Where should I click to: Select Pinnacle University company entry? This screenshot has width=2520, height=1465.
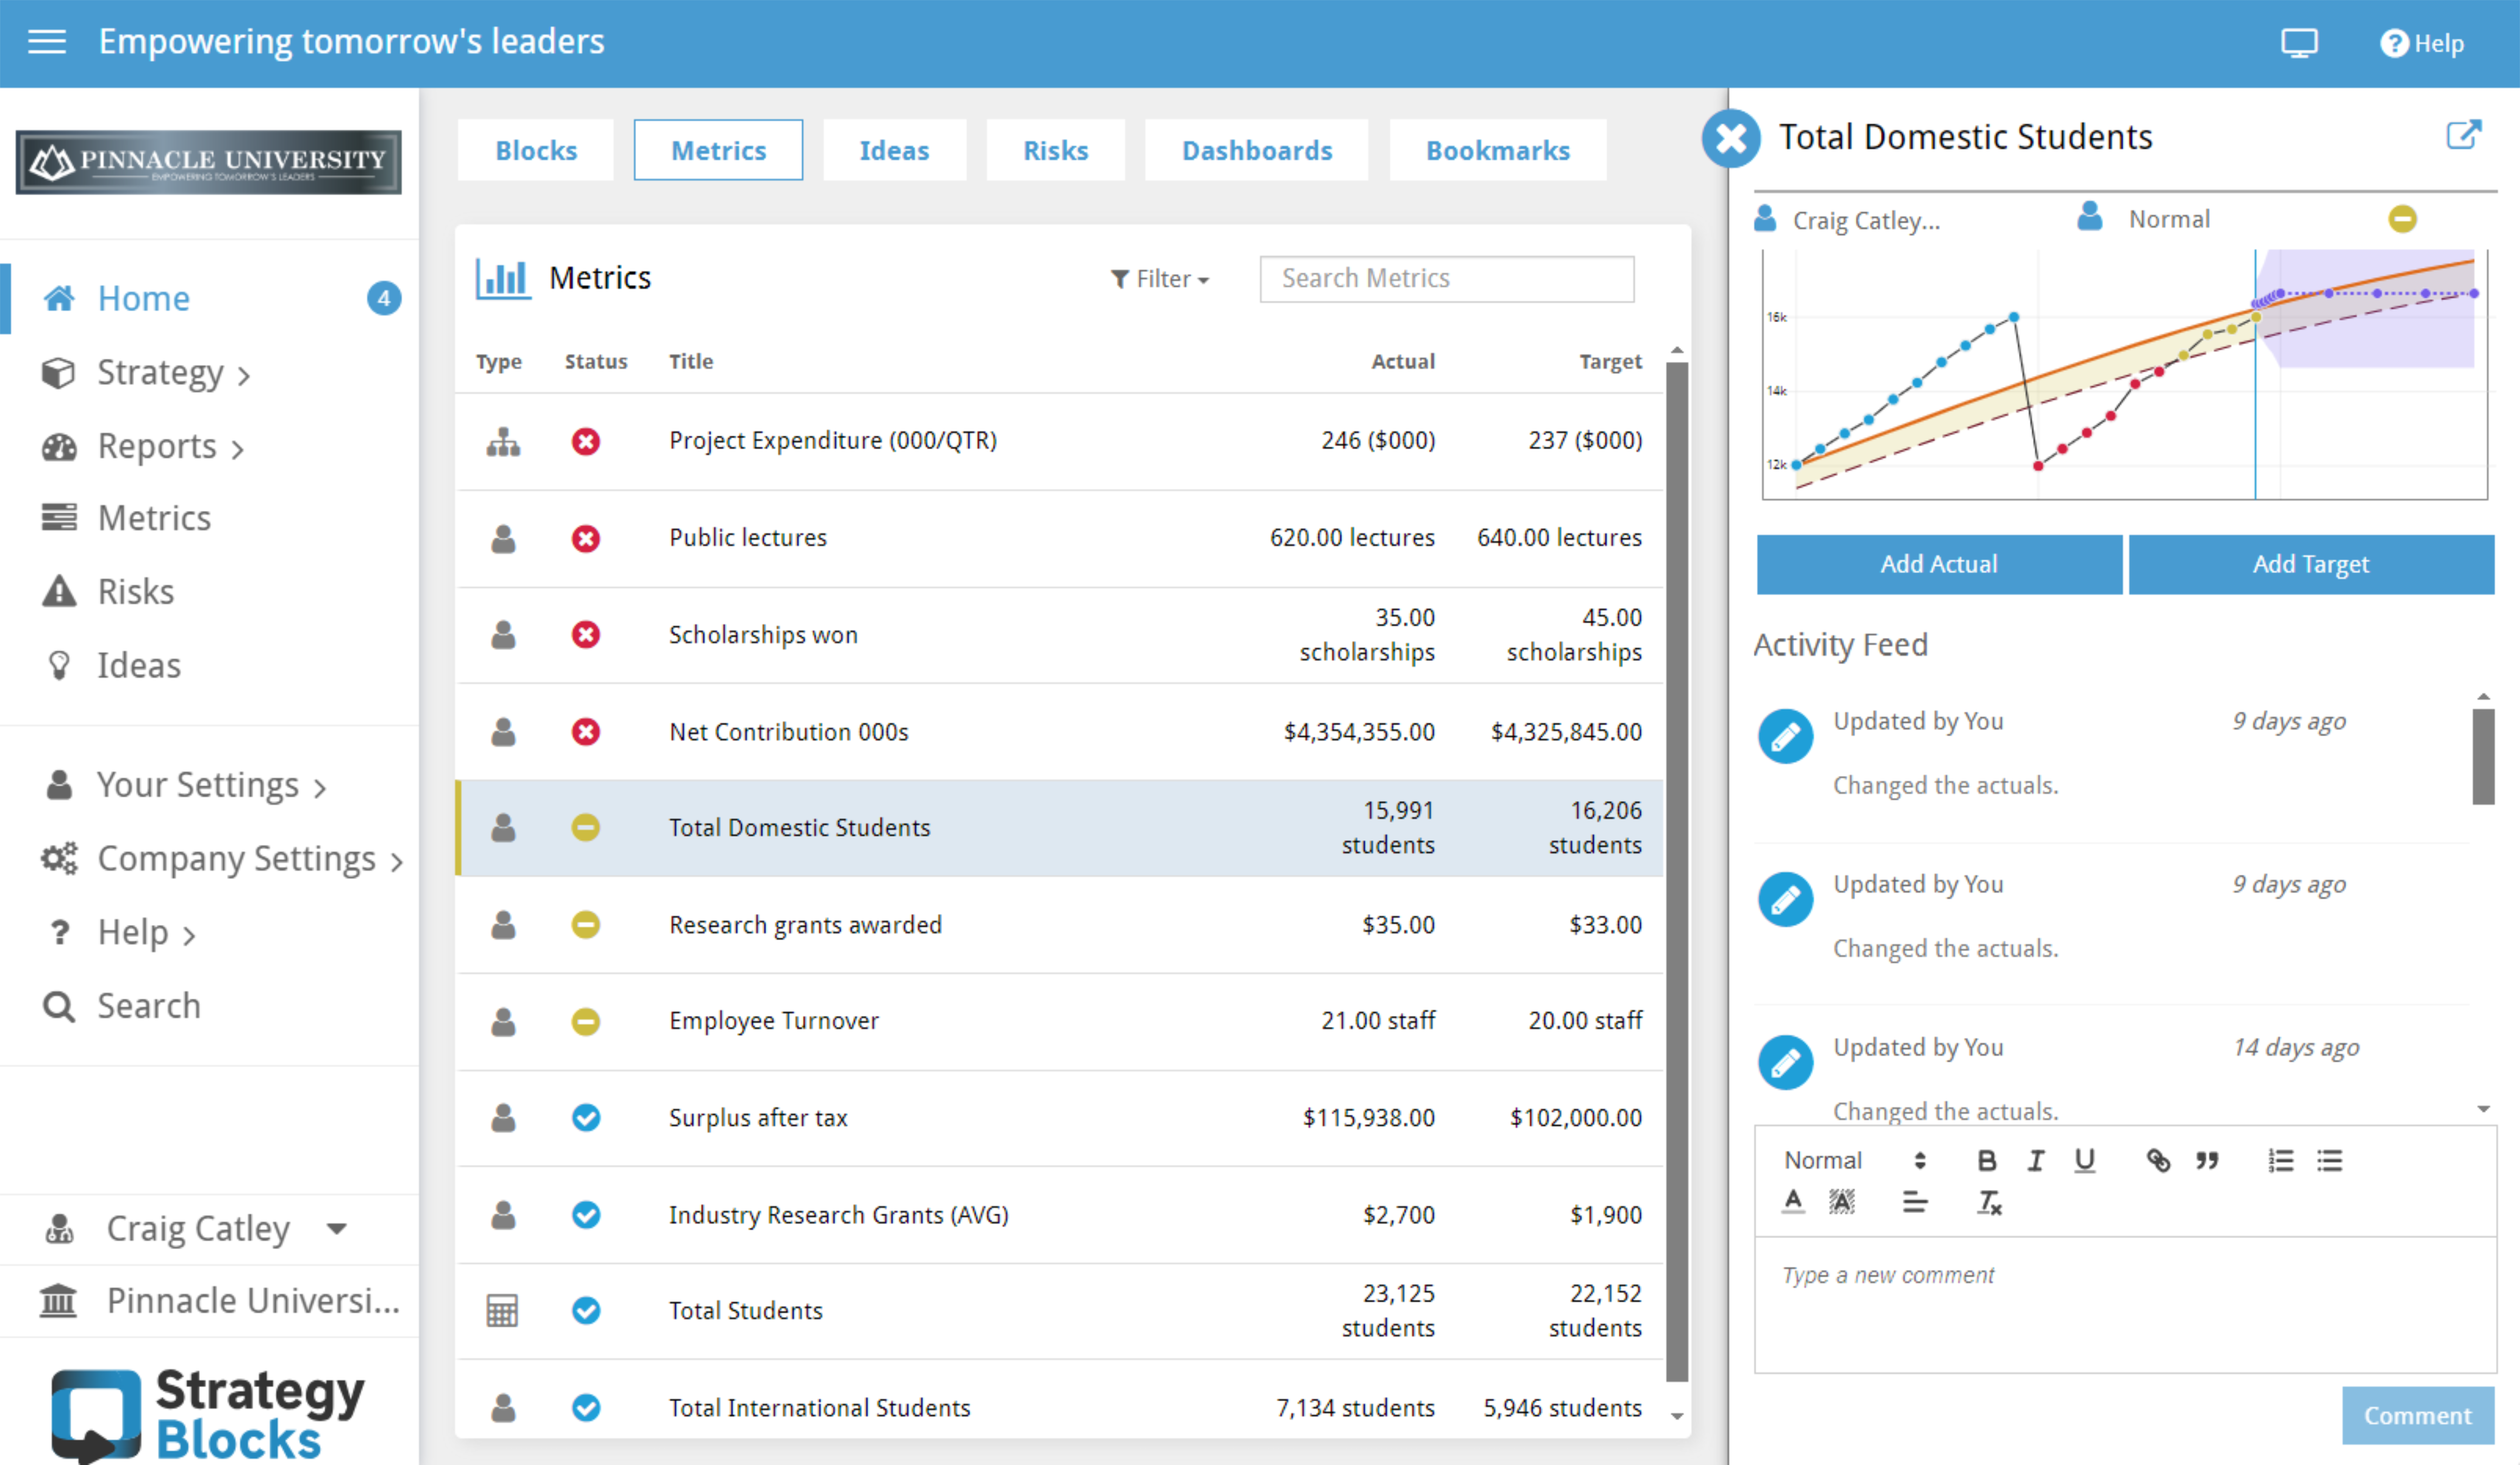click(219, 1300)
